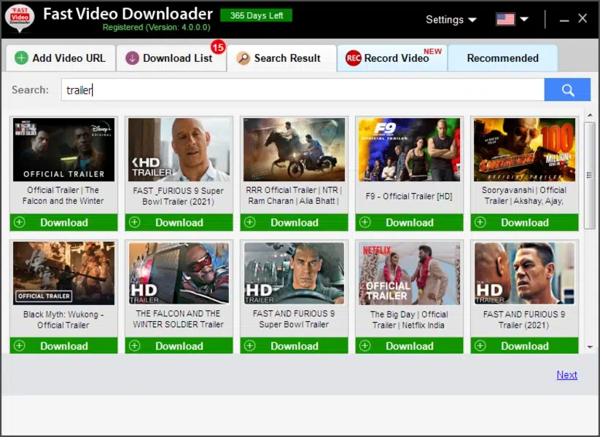Go to the Next results page link
This screenshot has height=437, width=600.
tap(566, 375)
